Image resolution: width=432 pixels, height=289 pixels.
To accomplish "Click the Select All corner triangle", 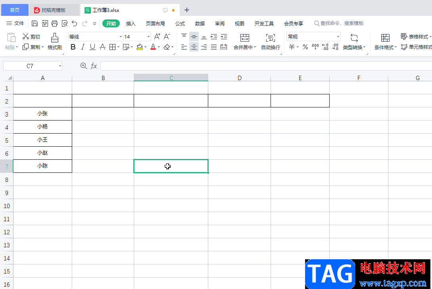I will pyautogui.click(x=10, y=78).
